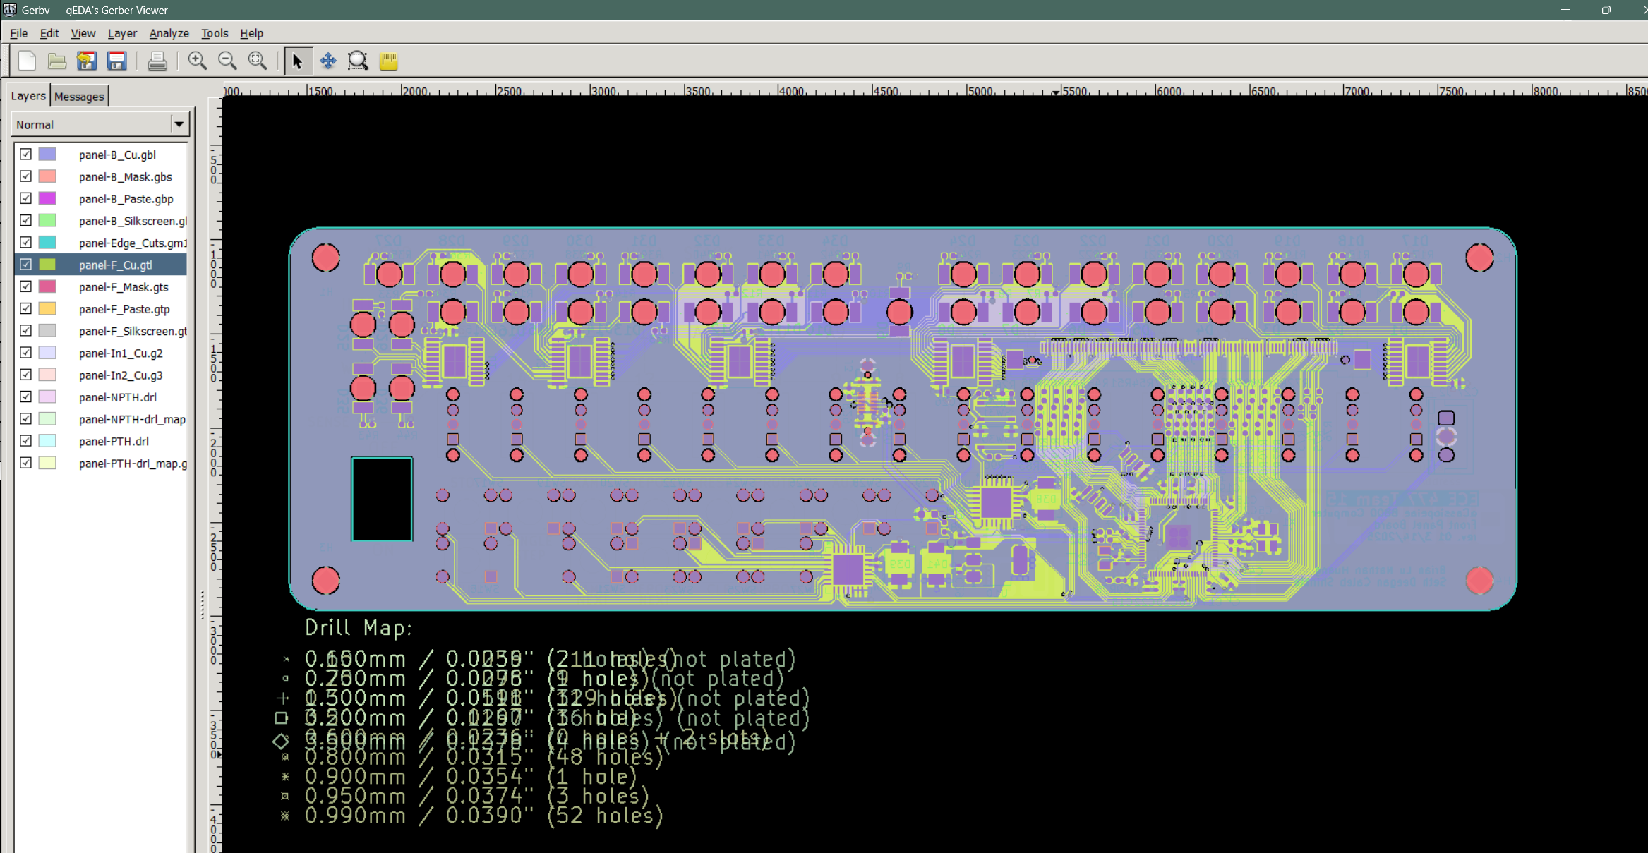Uncheck the panel-F_Mask.gts layer visibility
This screenshot has height=853, width=1648.
(26, 286)
